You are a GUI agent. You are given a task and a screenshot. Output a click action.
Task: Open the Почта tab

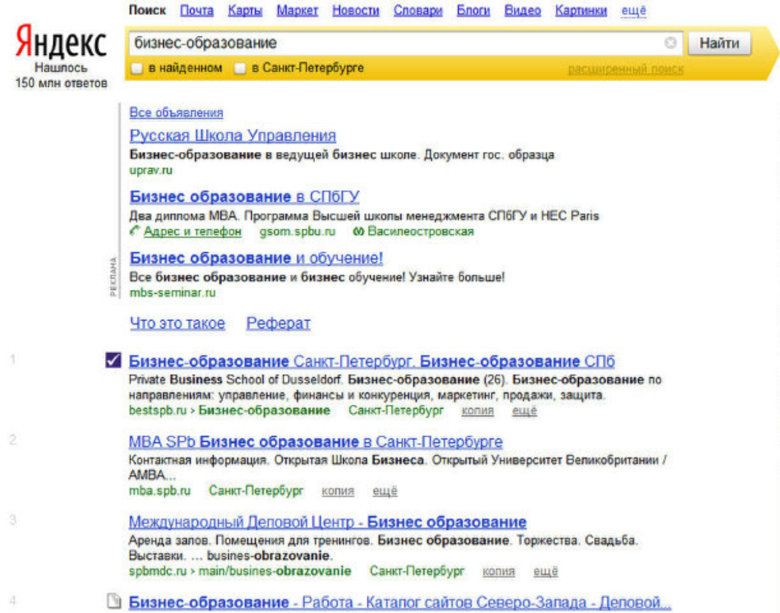196,11
